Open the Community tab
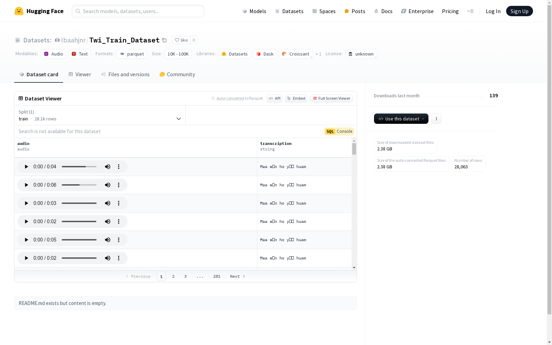The width and height of the screenshot is (552, 345). tap(177, 75)
